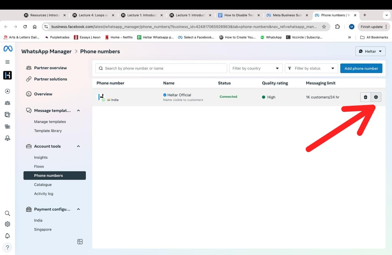Click the Meta logo icon
Viewport: 392px width, 255px height.
tap(8, 49)
